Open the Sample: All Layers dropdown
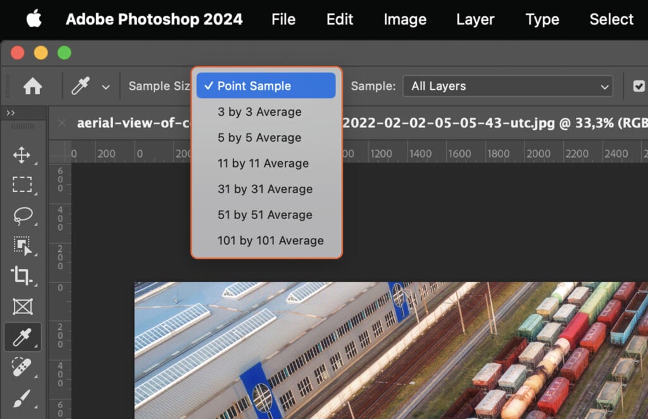 pyautogui.click(x=507, y=85)
